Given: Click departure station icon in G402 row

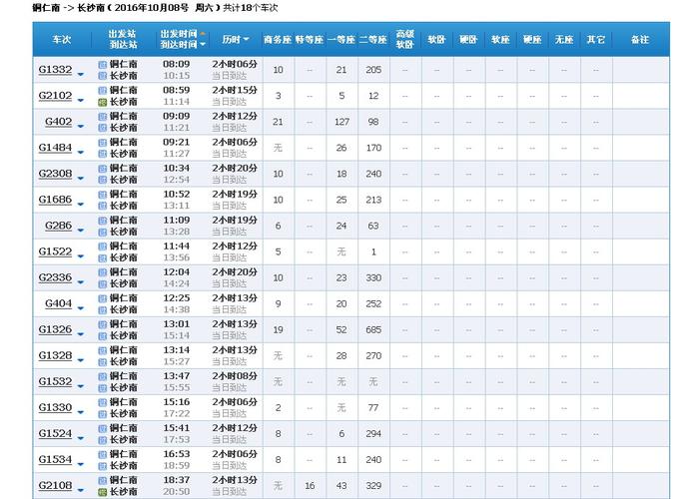Looking at the screenshot, I should pos(103,117).
